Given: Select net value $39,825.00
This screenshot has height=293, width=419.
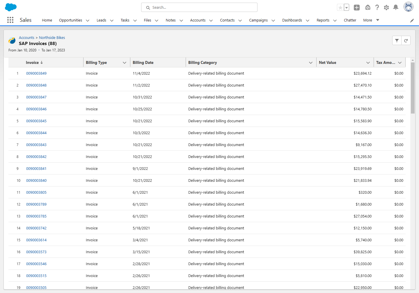Looking at the screenshot, I should (363, 252).
